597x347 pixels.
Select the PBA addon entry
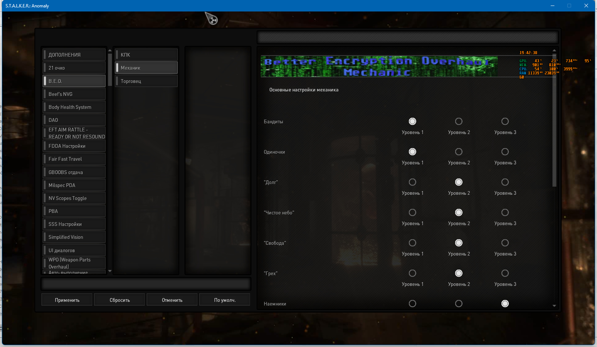click(74, 211)
